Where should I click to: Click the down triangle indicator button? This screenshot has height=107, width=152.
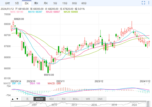17,99
